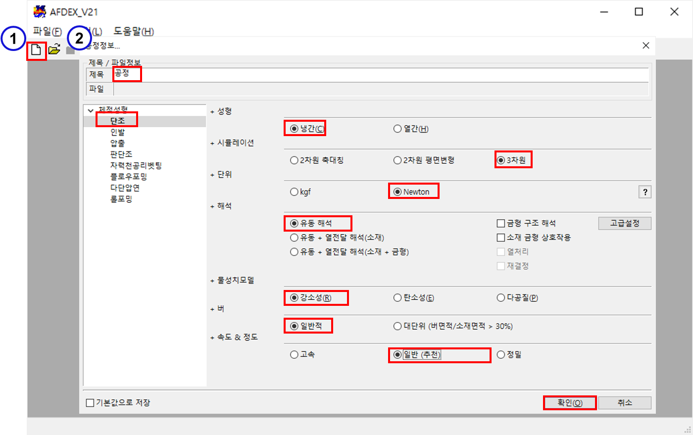Tick the 기본값으로 저장 checkbox
This screenshot has width=693, height=435.
(x=90, y=403)
